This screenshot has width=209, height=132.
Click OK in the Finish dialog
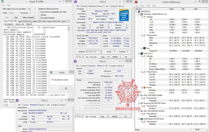click(x=66, y=88)
